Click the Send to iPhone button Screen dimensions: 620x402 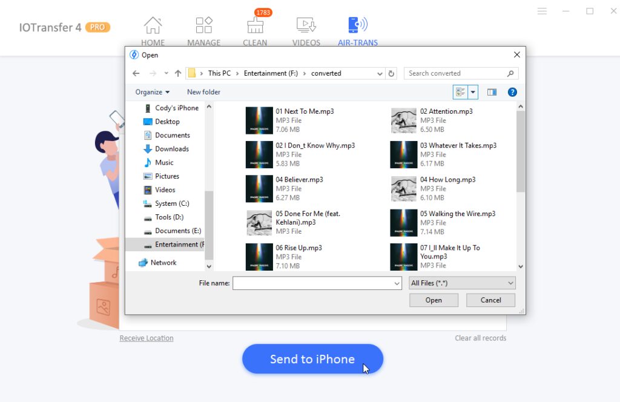point(312,359)
